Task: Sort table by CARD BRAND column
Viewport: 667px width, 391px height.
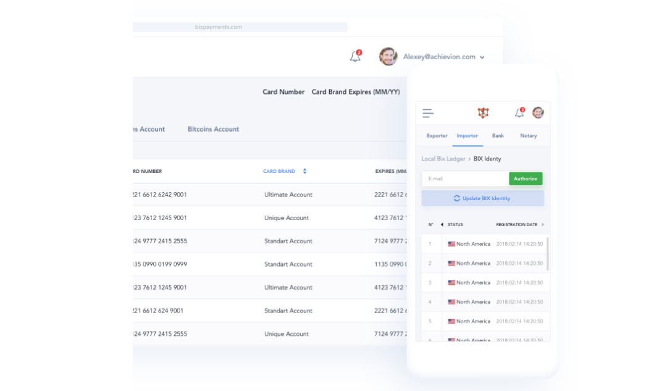Action: [279, 171]
